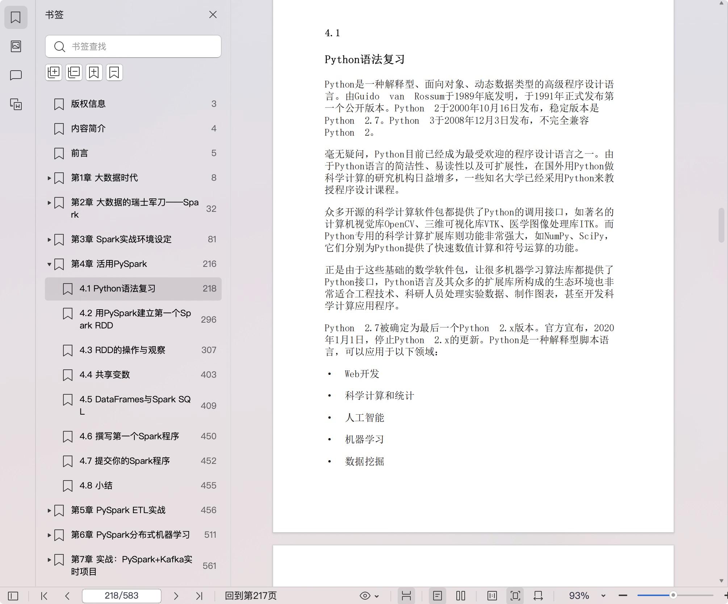Select bookmark 4.1 Python语法复习
Screen dimensions: 728x604
pyautogui.click(x=133, y=289)
